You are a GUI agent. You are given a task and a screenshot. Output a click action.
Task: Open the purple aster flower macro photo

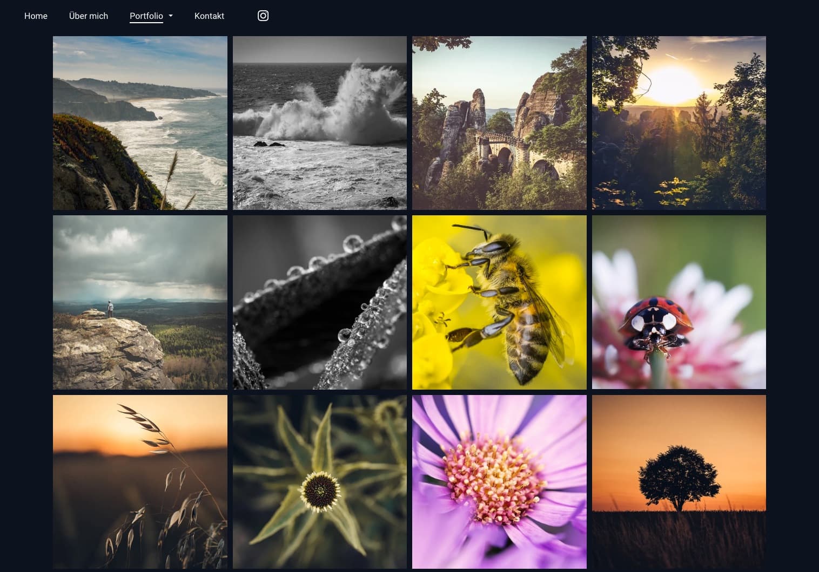[499, 482]
